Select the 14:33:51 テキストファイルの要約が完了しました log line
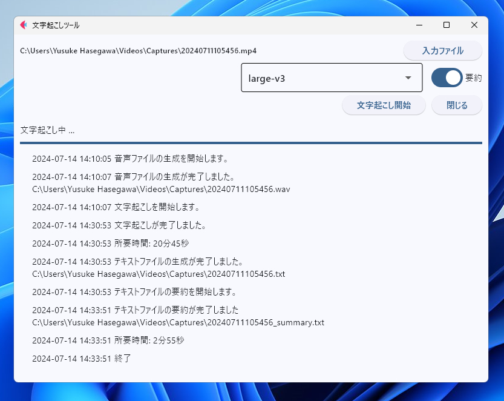 (136, 310)
